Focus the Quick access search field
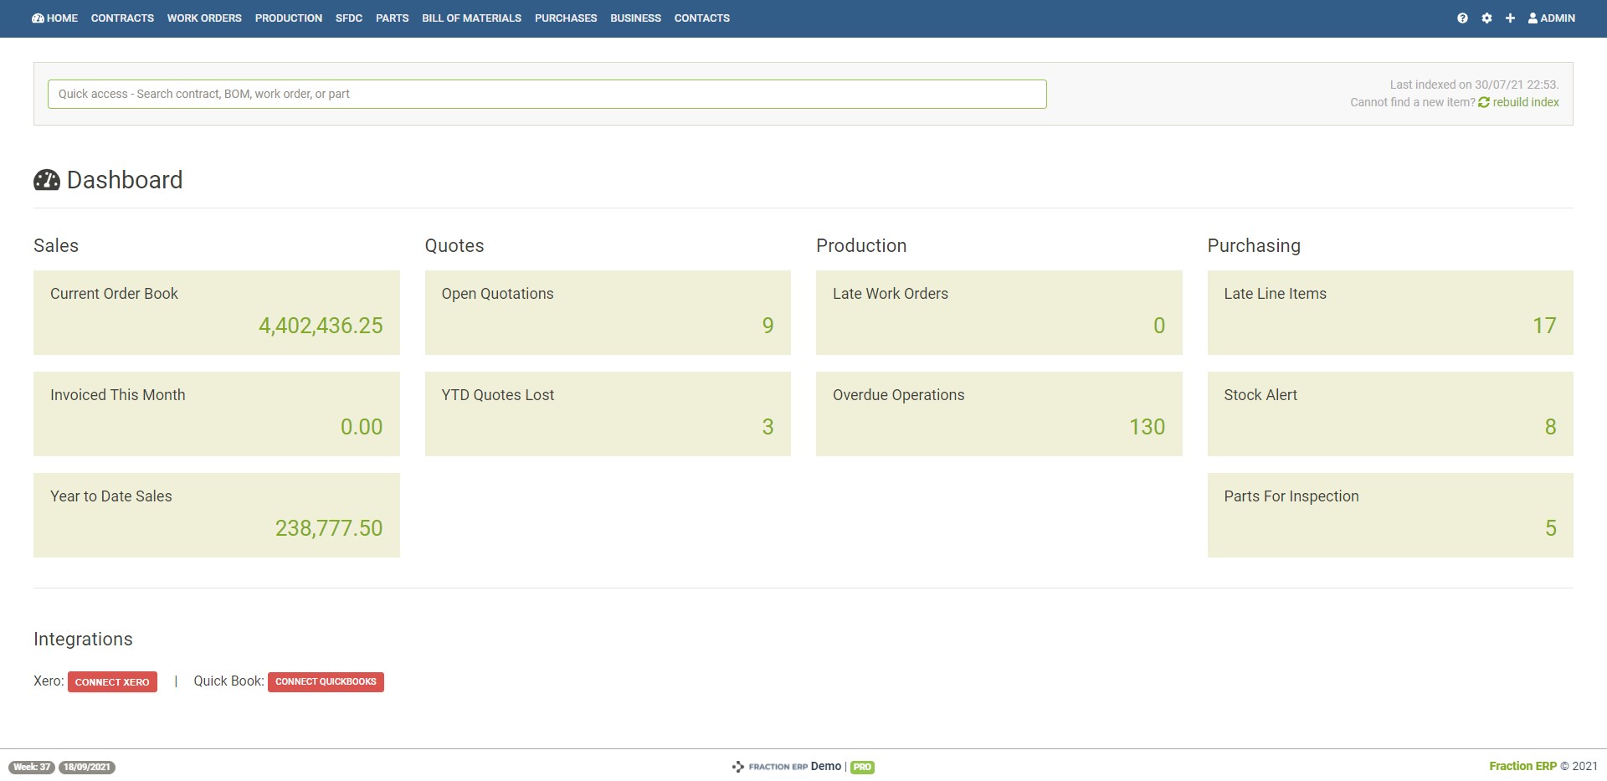The height and width of the screenshot is (781, 1607). (x=547, y=94)
